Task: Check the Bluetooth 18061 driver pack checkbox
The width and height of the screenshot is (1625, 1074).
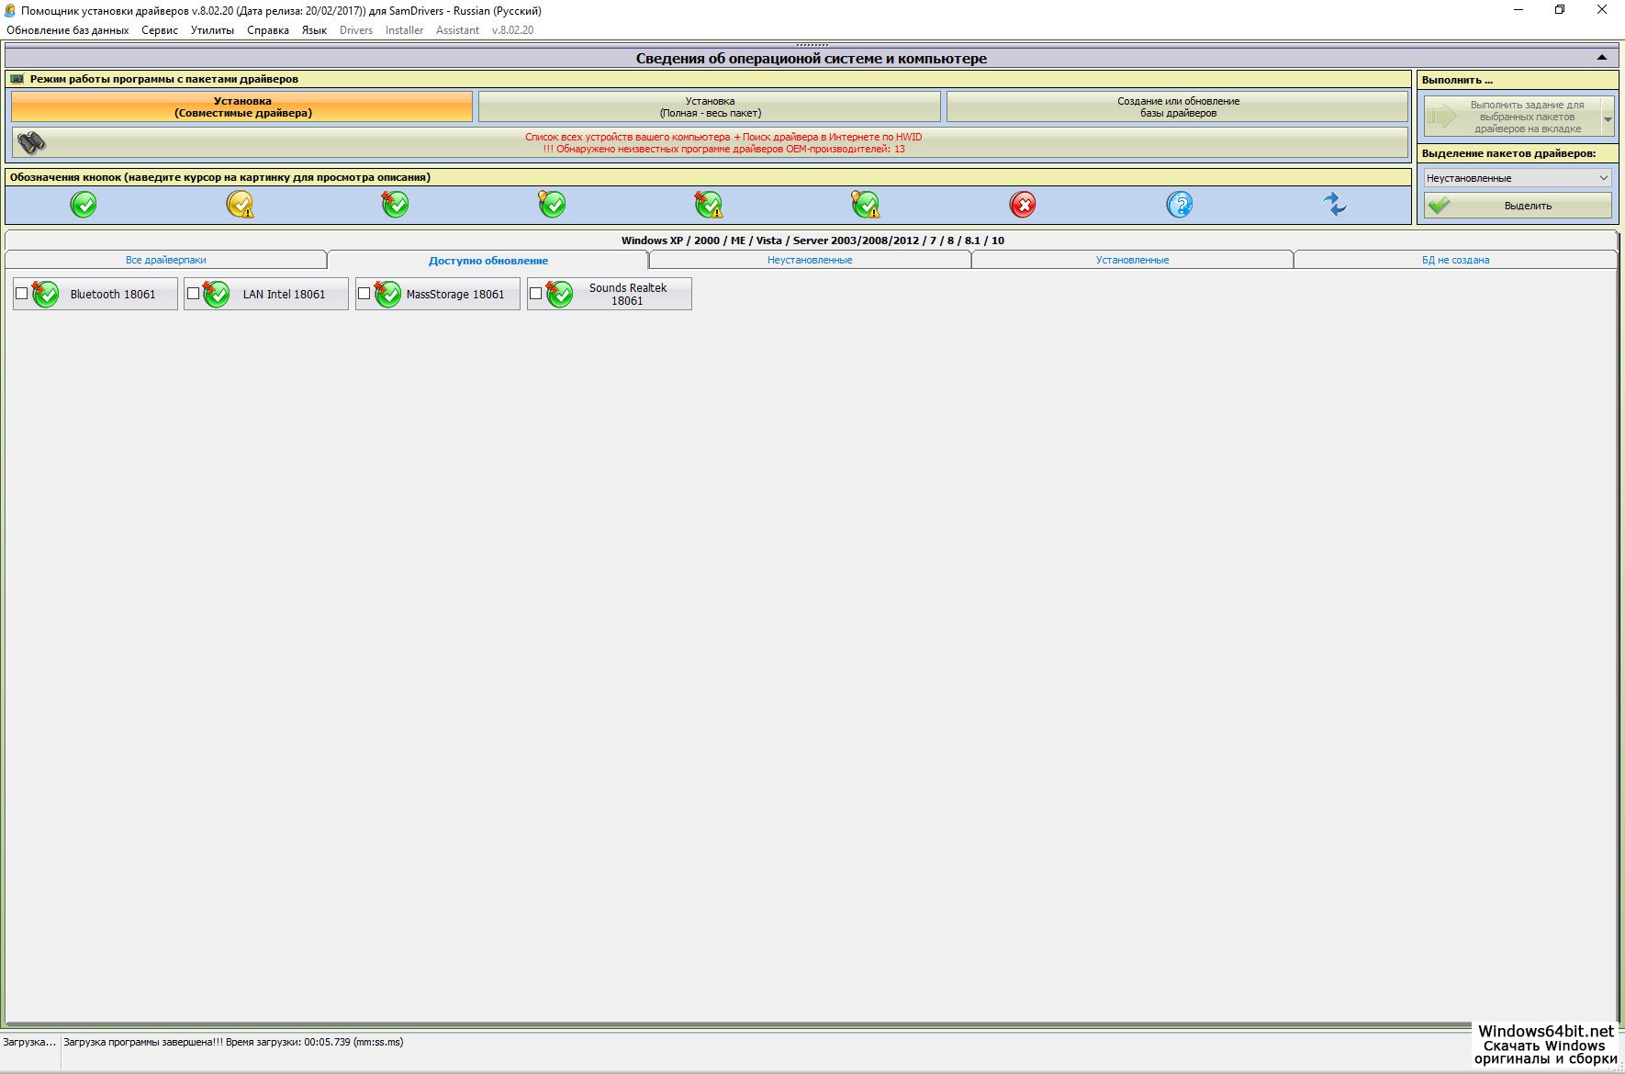Action: tap(22, 294)
